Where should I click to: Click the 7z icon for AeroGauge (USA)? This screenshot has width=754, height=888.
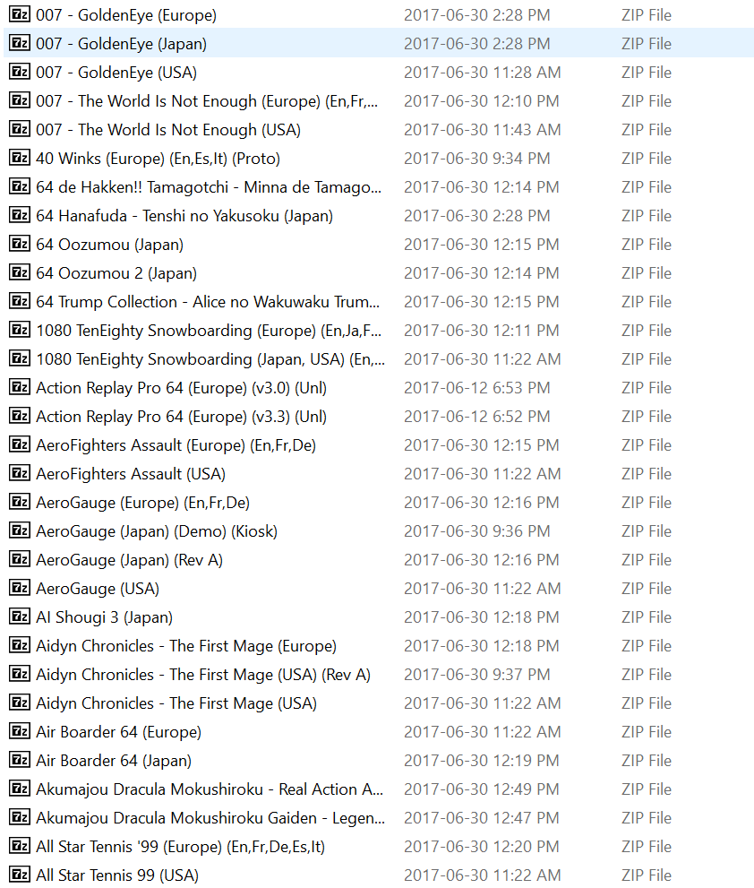pos(20,589)
